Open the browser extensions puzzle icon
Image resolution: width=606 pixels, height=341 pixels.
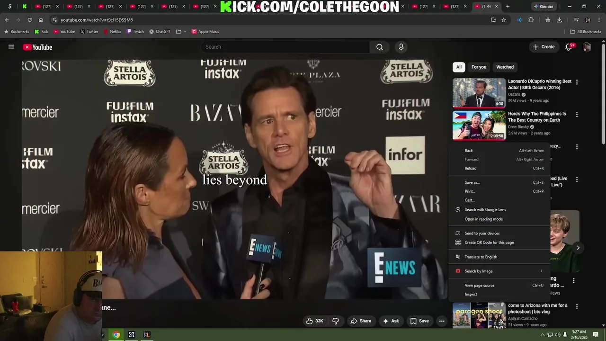click(531, 20)
